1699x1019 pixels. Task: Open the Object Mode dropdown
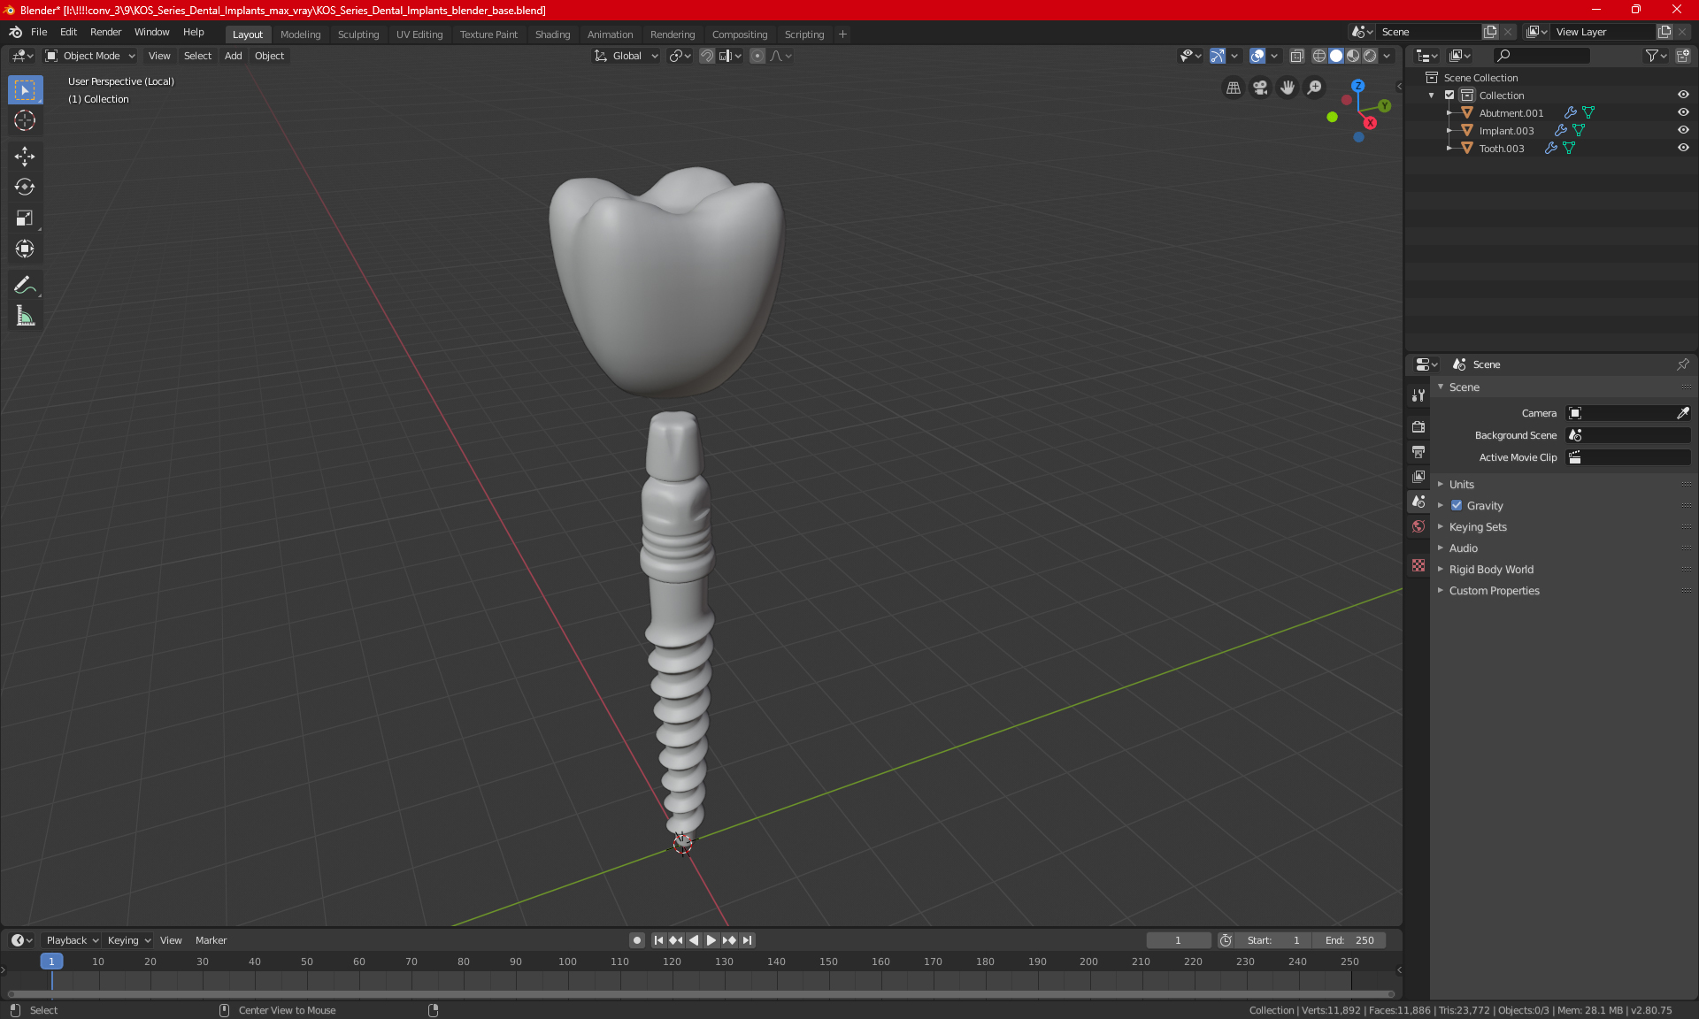[90, 56]
